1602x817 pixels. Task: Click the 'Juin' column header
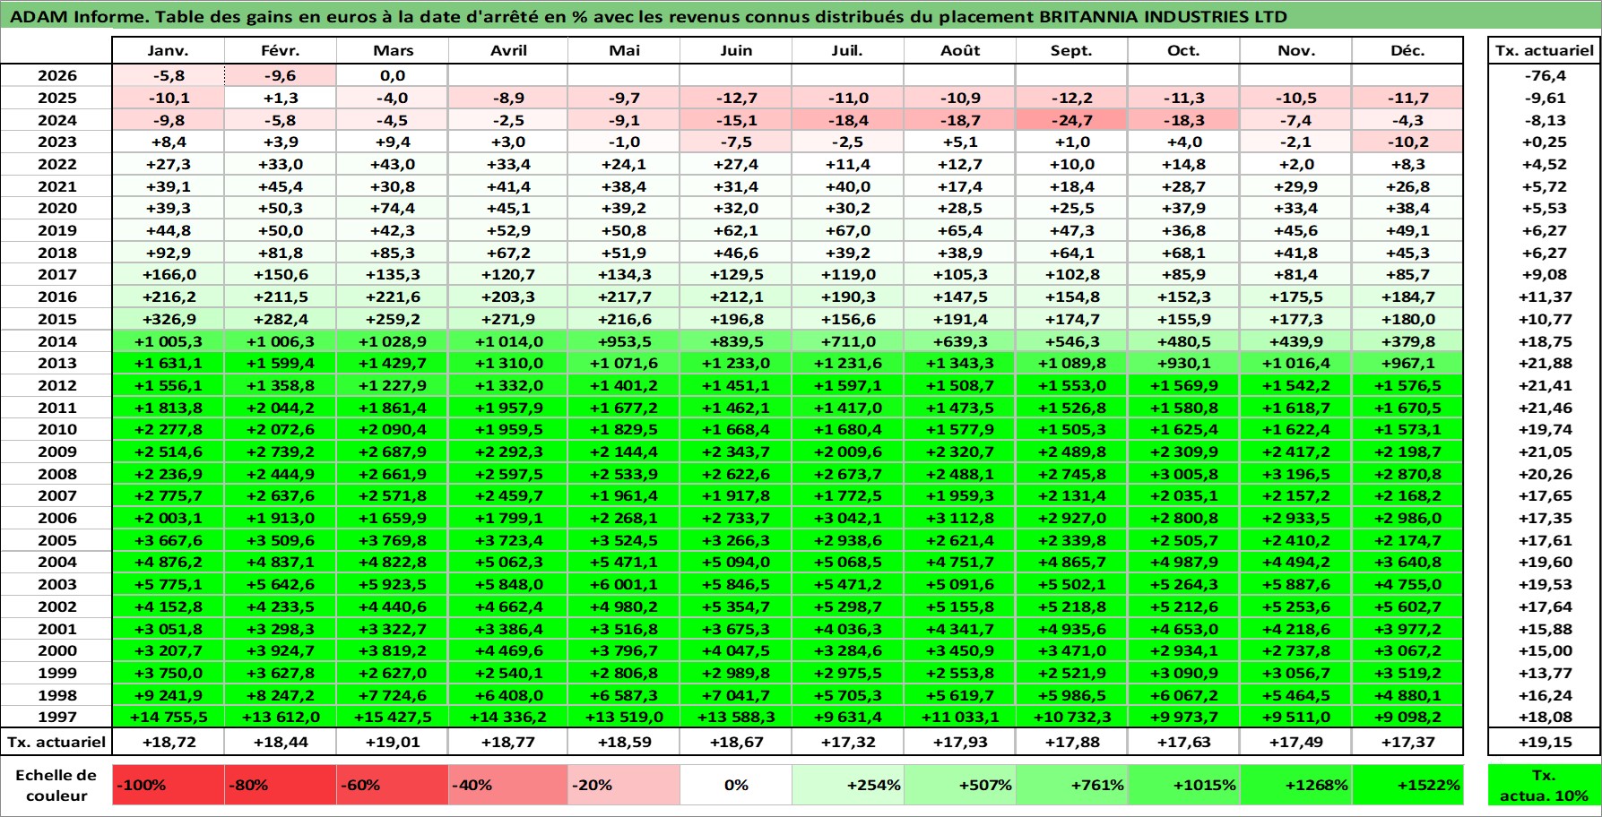(x=736, y=51)
